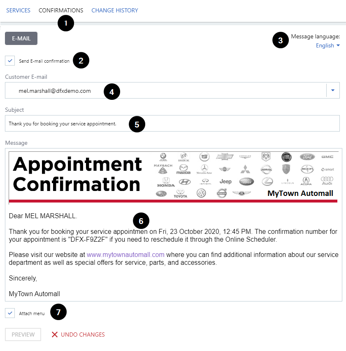
Task: Toggle the Attach menu checkbox
Action: (x=10, y=313)
